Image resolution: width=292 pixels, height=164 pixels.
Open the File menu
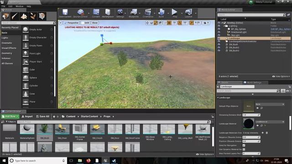point(3,6)
